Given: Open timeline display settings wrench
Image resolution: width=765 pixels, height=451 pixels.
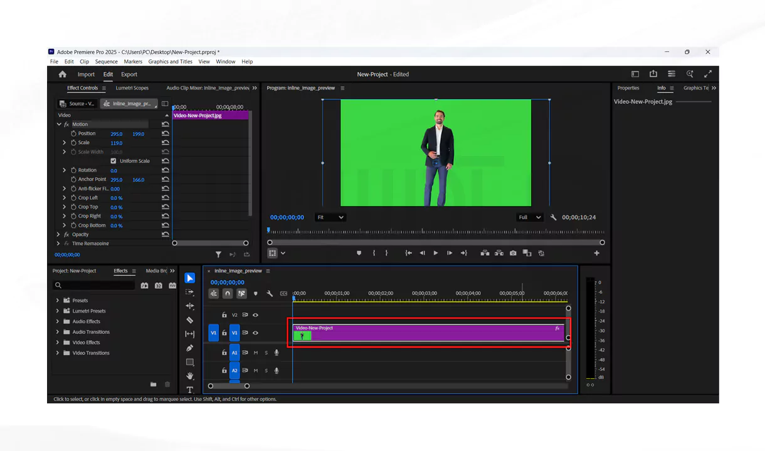Looking at the screenshot, I should pyautogui.click(x=270, y=293).
